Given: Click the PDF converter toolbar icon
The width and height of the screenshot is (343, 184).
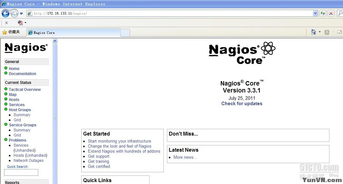Looking at the screenshot, I should point(20,22).
